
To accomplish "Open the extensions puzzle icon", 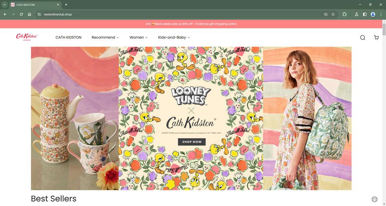I will point(345,14).
